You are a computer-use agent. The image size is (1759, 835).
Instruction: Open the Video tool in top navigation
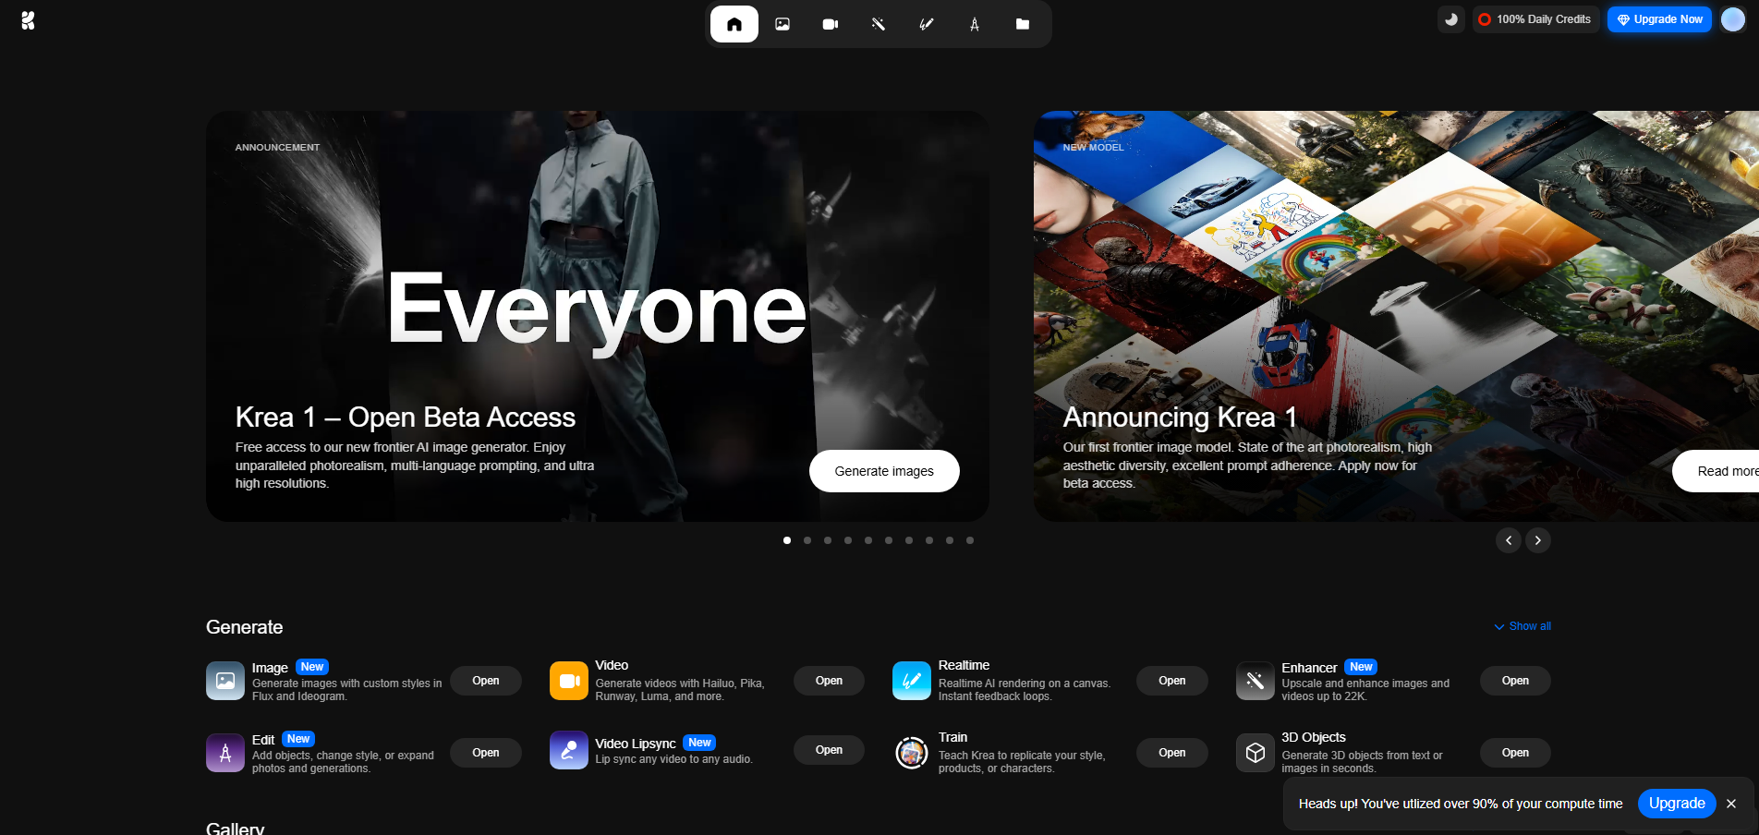click(831, 24)
